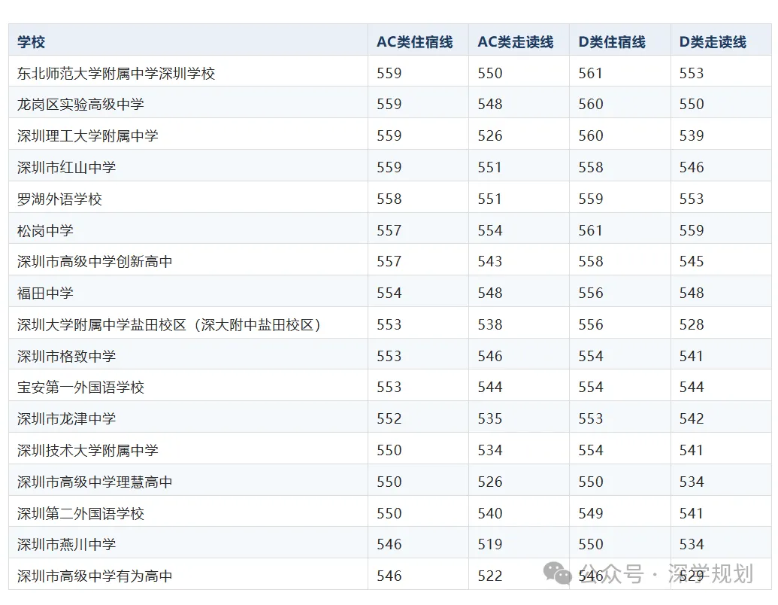Click AC住宿线 552 for 深圳市龙津中学
This screenshot has height=605, width=778.
(389, 418)
